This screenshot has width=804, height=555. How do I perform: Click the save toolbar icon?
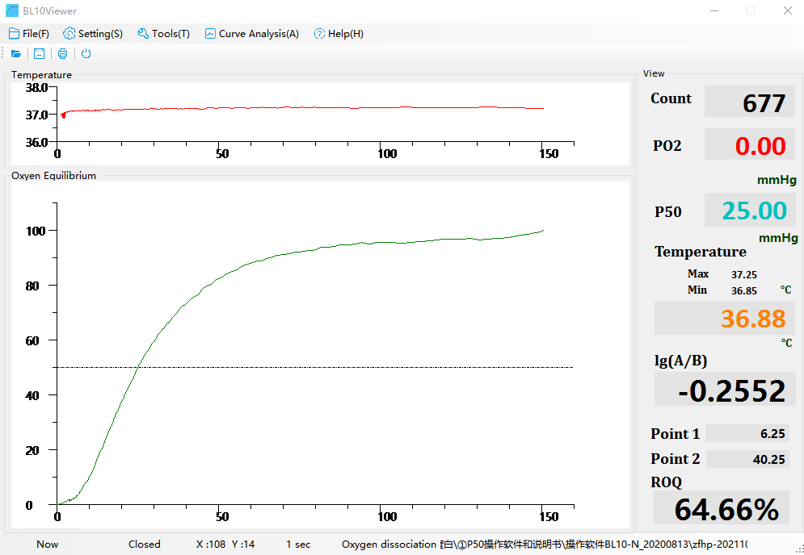tap(39, 54)
